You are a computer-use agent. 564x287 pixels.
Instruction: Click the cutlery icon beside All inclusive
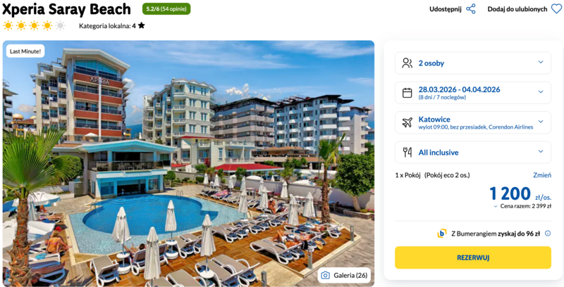coord(407,153)
